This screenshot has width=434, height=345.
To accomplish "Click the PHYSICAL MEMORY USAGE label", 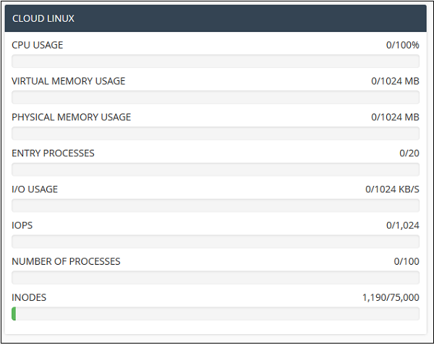I will click(72, 117).
